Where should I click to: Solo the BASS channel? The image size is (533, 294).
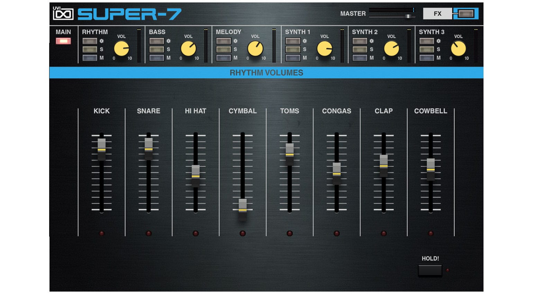[156, 49]
